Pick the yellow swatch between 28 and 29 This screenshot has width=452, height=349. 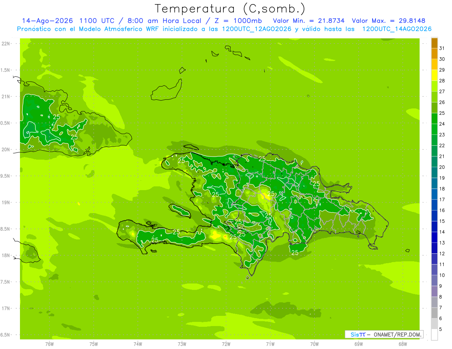434,75
